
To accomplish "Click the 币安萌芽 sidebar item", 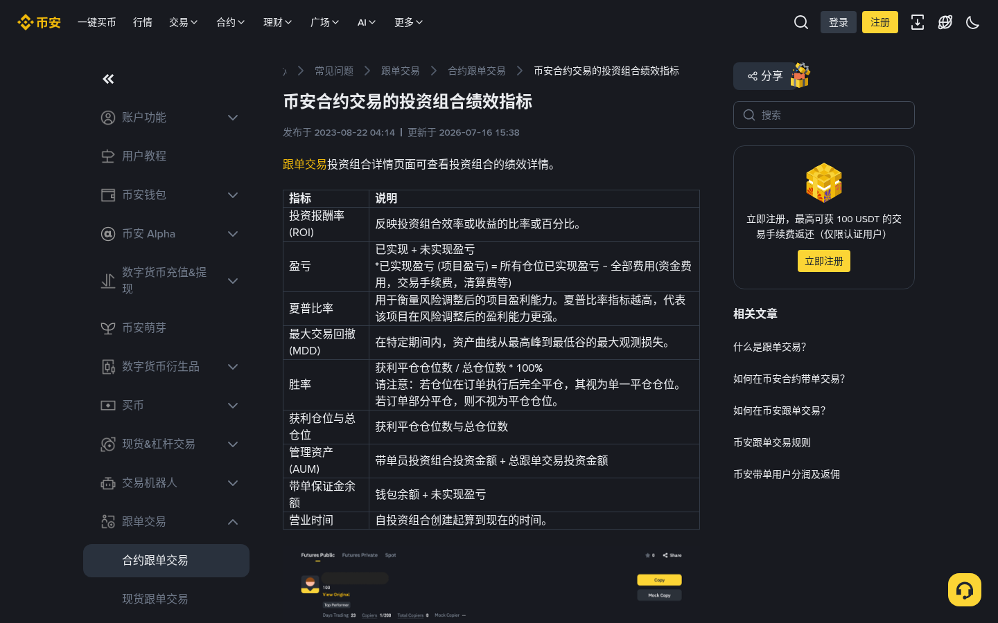I will (x=166, y=328).
